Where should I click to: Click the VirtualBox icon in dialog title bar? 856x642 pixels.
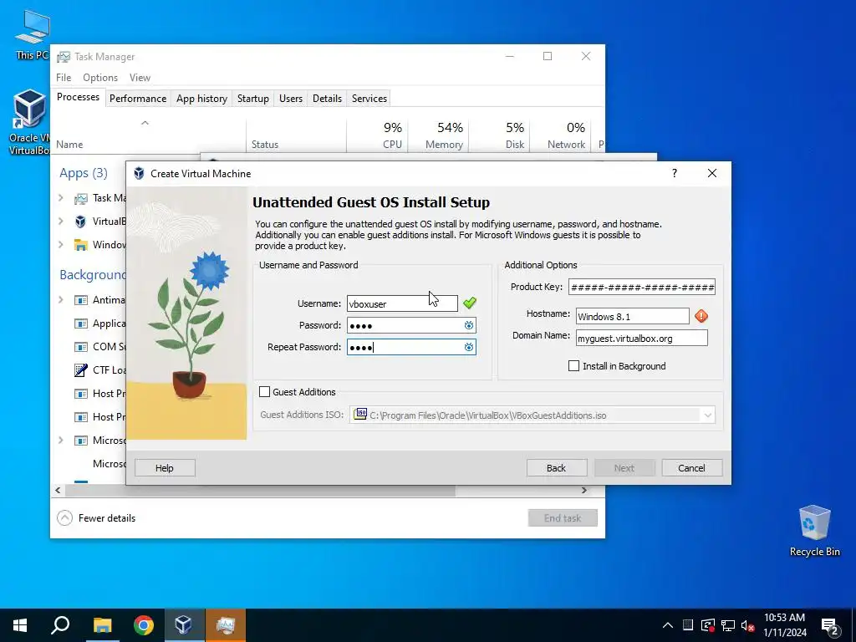tap(140, 173)
